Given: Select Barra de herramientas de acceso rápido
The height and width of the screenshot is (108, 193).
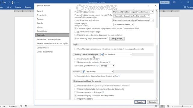Looking at the screenshot, I should [52, 43].
